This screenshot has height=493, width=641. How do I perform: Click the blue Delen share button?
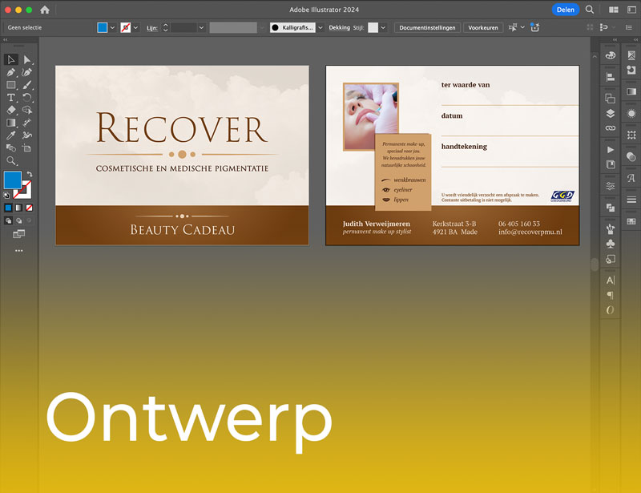(x=566, y=10)
